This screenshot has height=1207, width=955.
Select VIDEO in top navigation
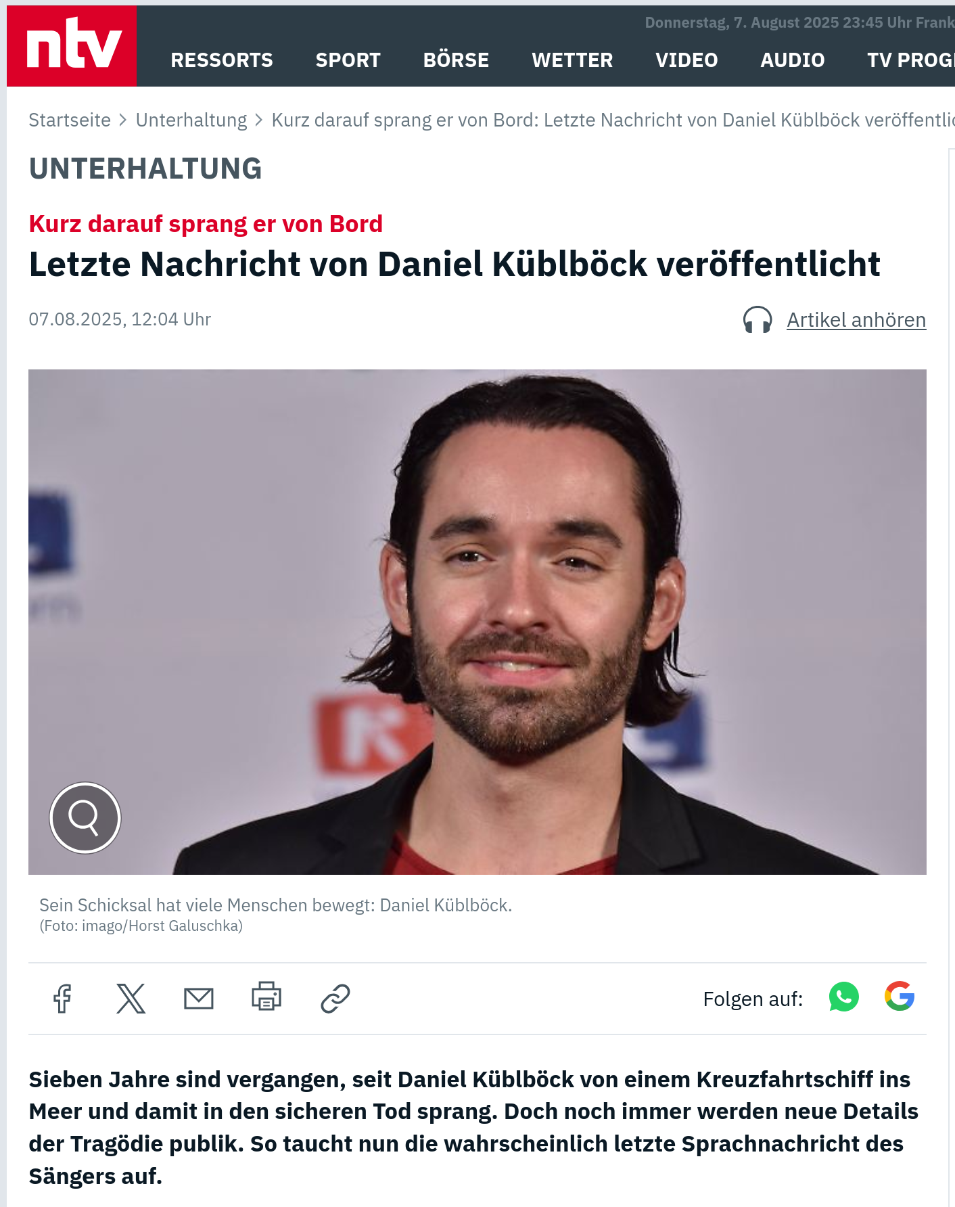[686, 60]
